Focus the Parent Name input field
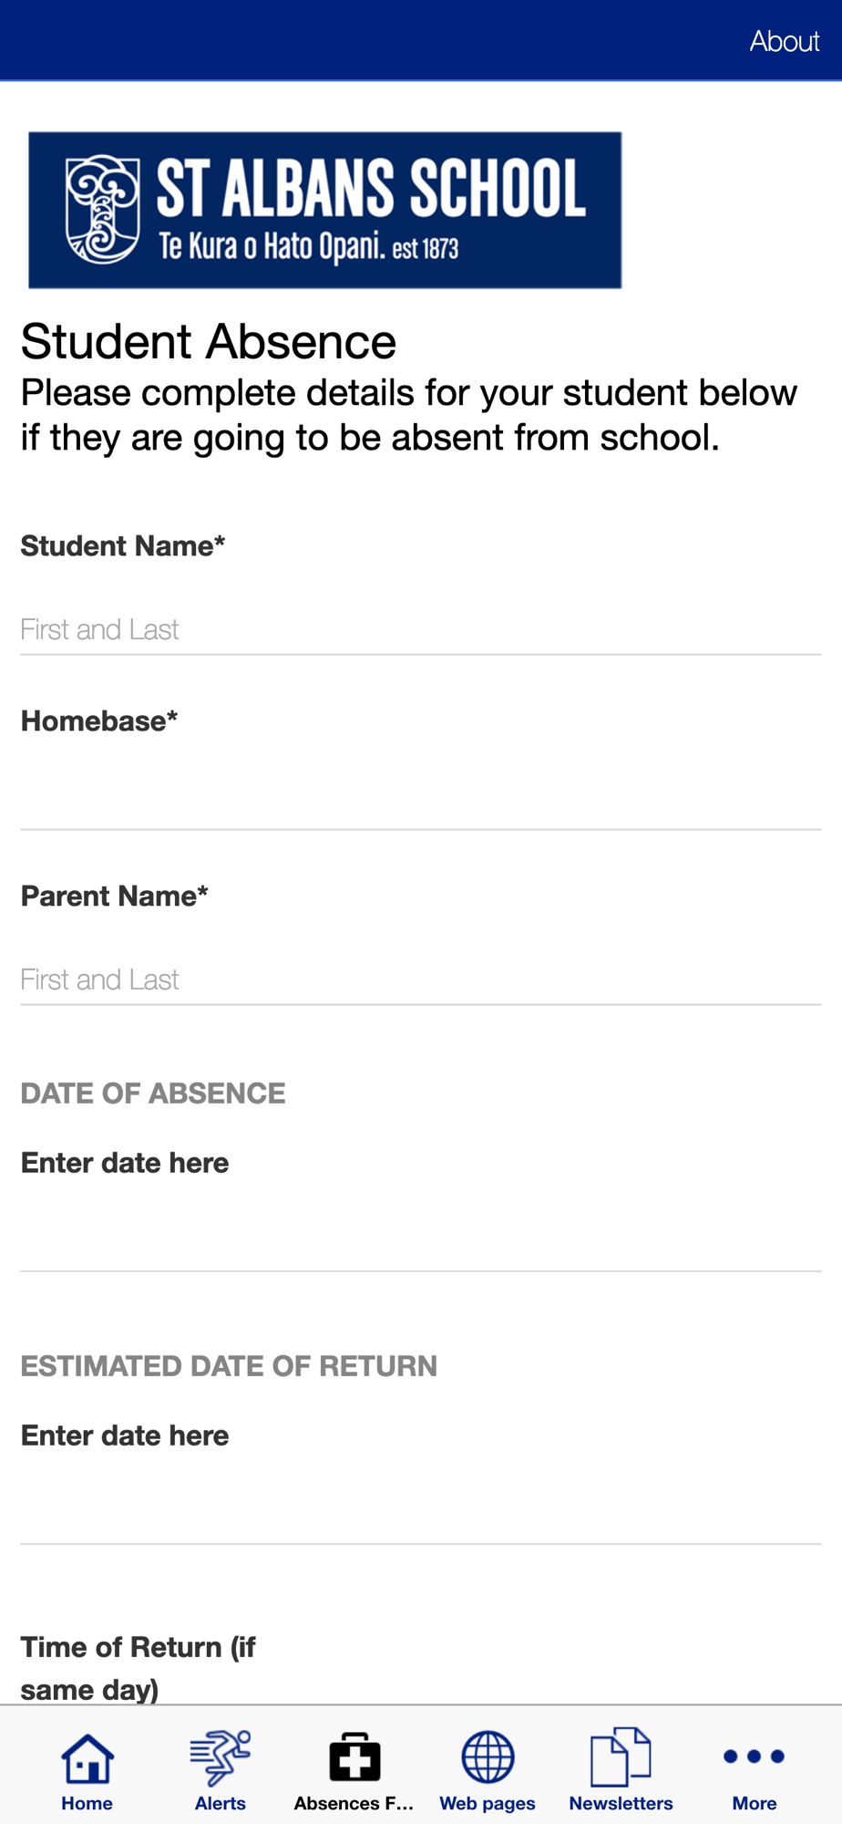Image resolution: width=842 pixels, height=1824 pixels. [421, 979]
